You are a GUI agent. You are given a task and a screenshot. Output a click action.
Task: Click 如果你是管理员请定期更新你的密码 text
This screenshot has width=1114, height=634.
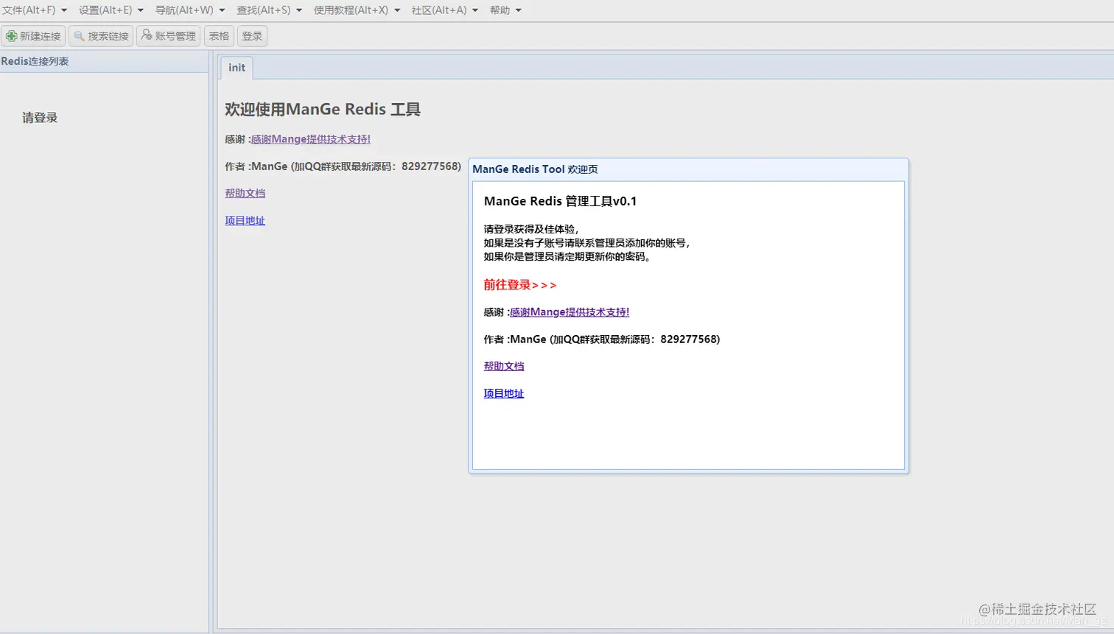pyautogui.click(x=567, y=256)
